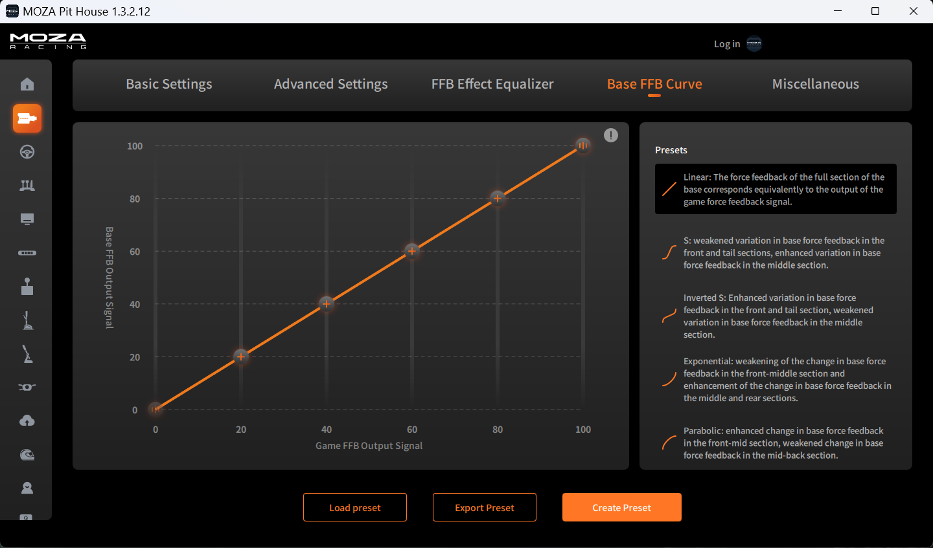Open FFB Effect Equalizer tab
This screenshot has height=548, width=933.
click(x=492, y=84)
